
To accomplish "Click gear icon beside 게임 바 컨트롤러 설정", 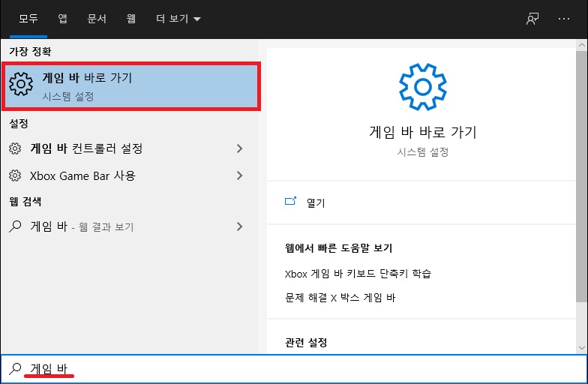I will coord(15,148).
